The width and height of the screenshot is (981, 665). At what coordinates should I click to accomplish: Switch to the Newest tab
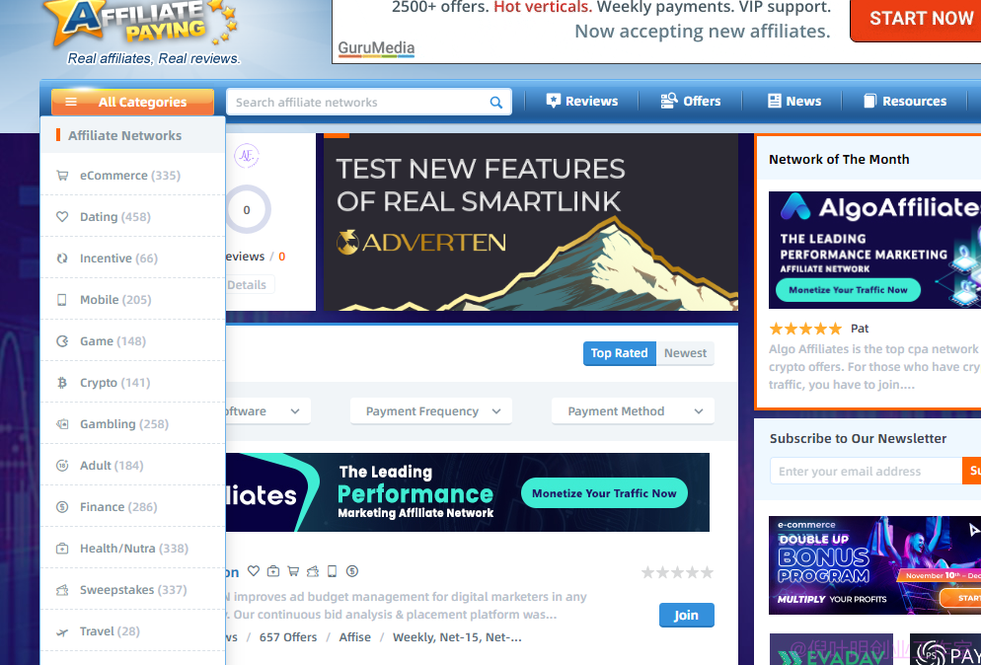pyautogui.click(x=685, y=353)
